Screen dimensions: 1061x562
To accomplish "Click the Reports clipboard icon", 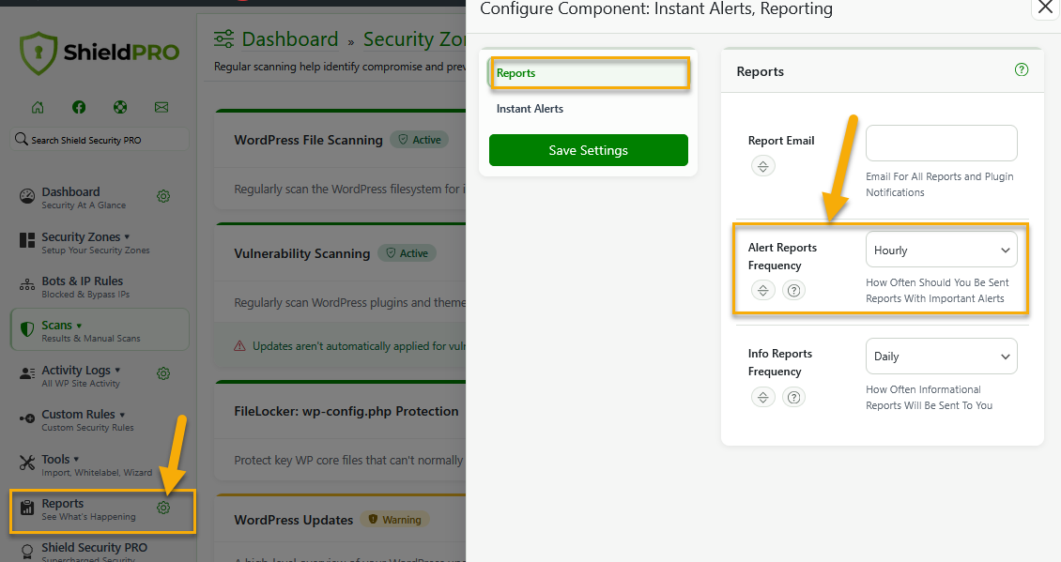I will click(27, 508).
